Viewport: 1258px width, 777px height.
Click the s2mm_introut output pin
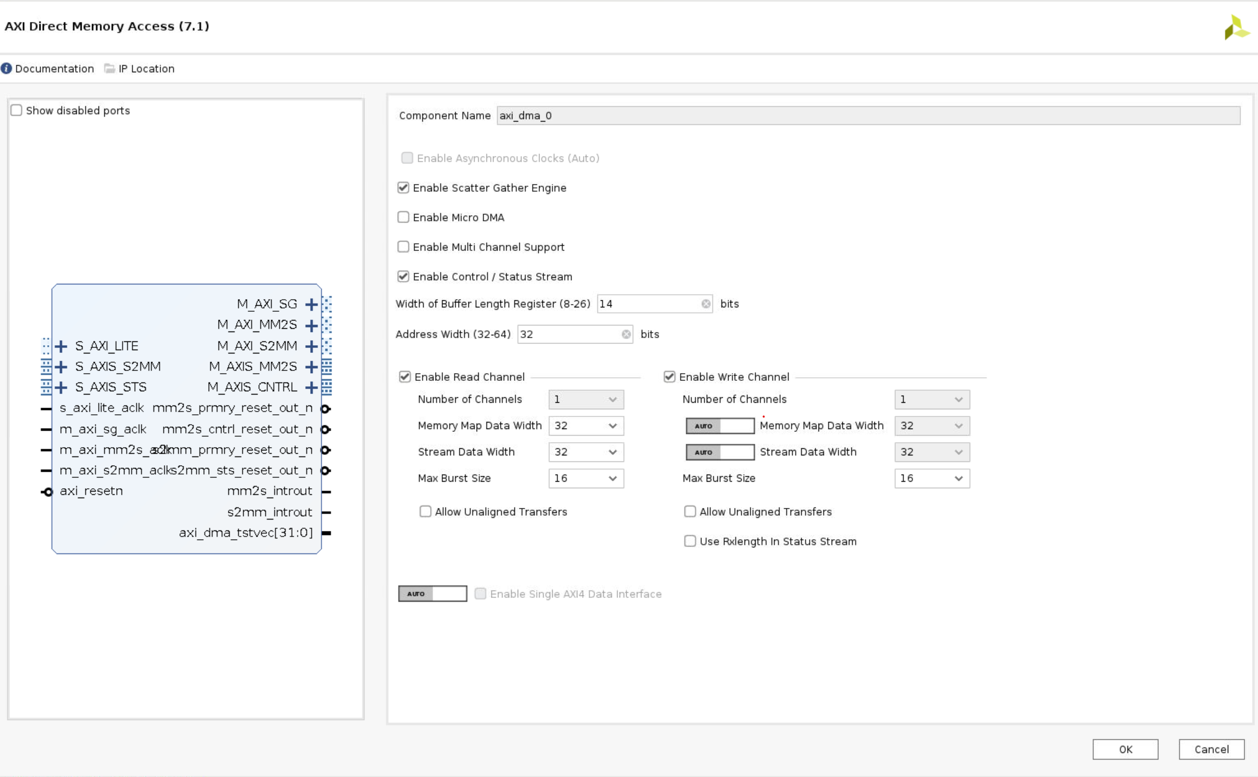327,512
